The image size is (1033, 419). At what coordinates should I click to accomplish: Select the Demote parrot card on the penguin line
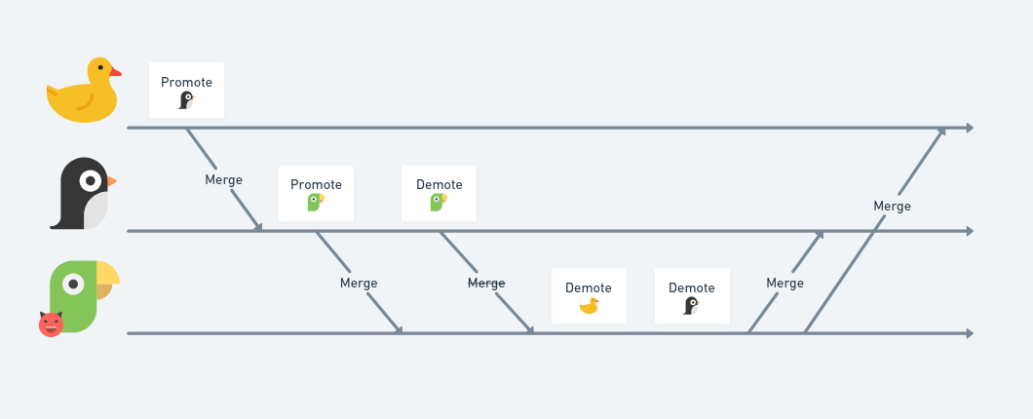439,194
